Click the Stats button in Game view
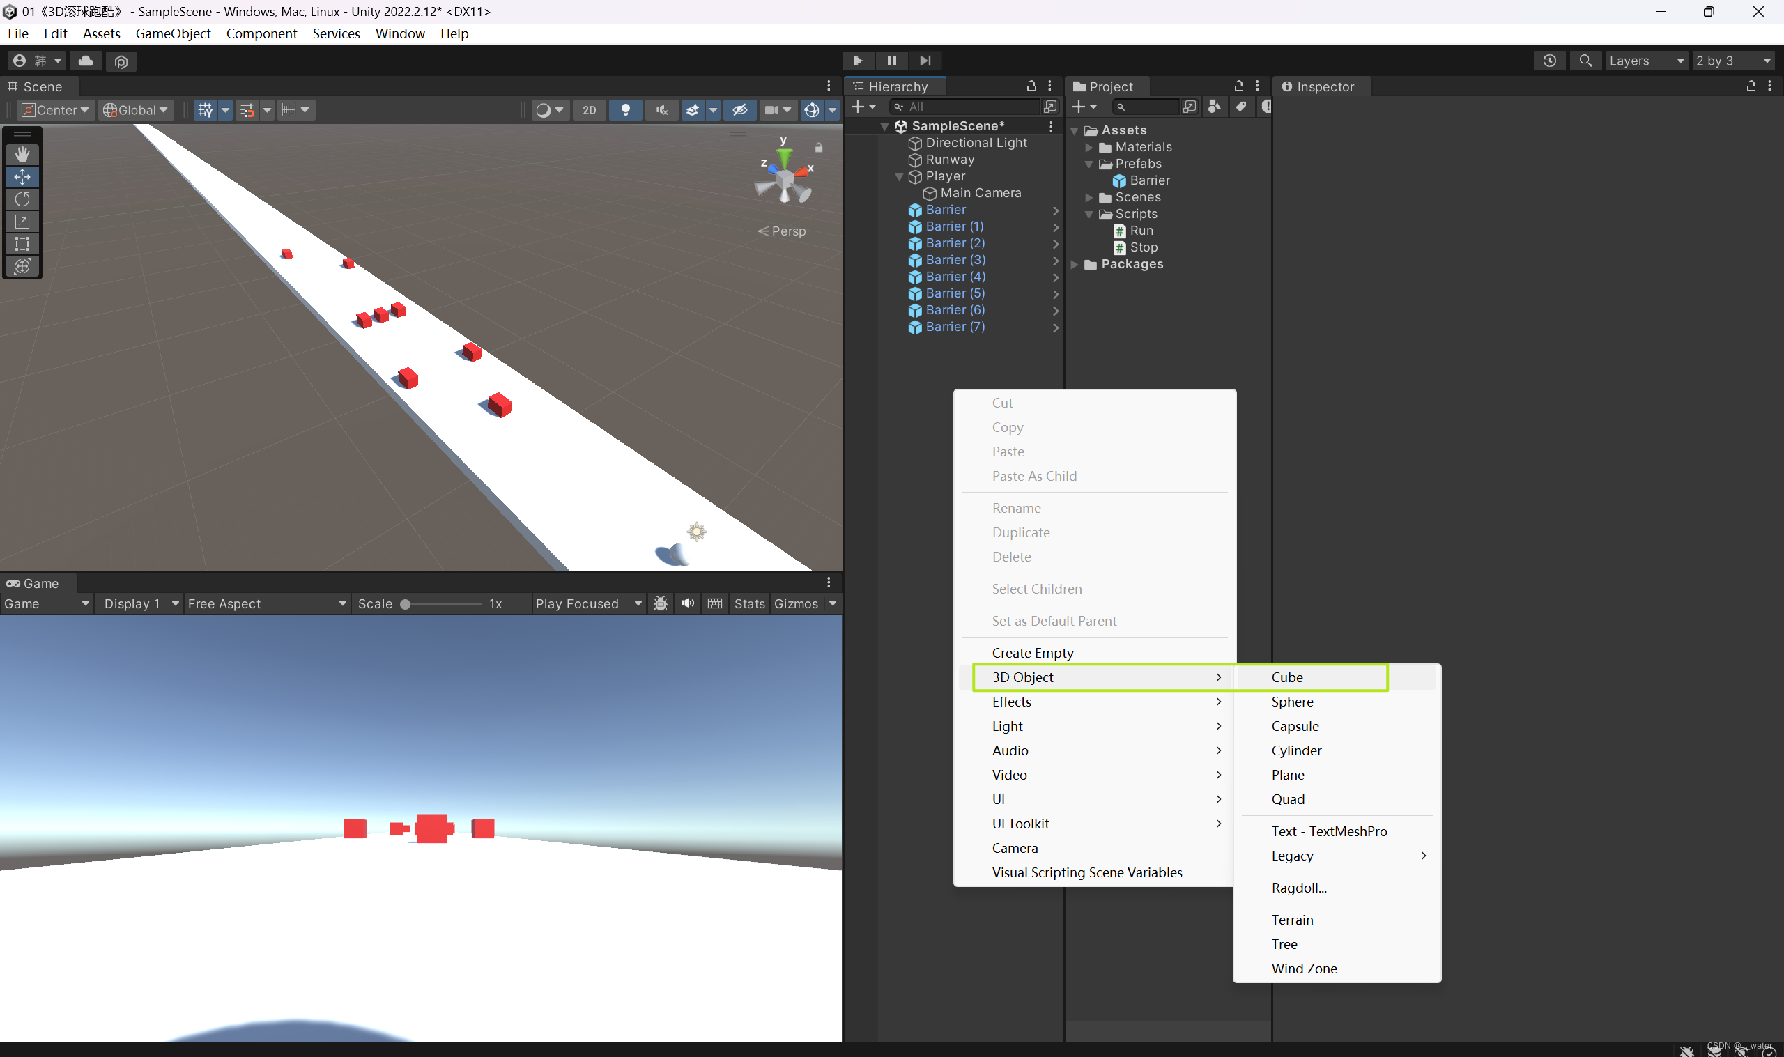The height and width of the screenshot is (1057, 1784). [748, 603]
